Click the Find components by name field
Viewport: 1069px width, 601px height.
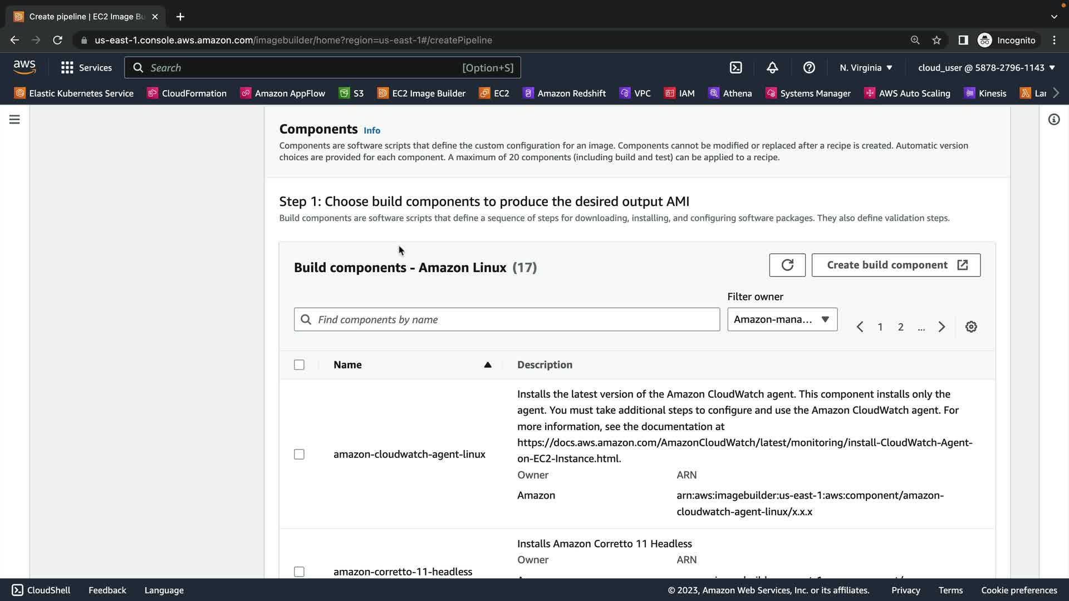pos(507,320)
